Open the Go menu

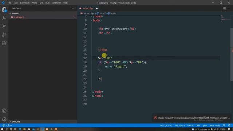click(x=41, y=3)
